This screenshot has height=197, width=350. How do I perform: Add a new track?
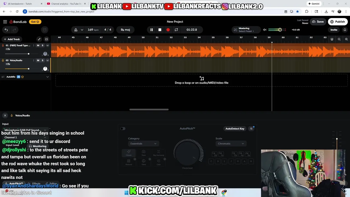coord(11,39)
